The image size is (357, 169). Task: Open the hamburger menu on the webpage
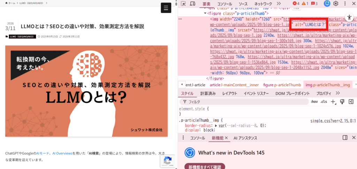166,8
